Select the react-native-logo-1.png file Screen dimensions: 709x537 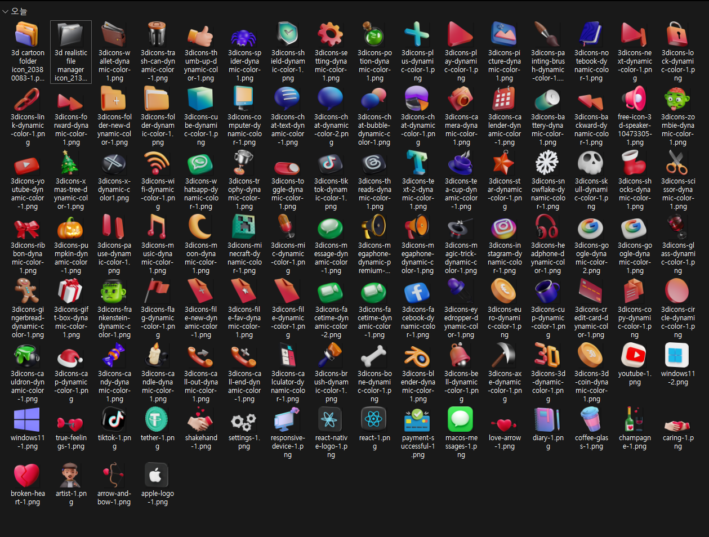coord(331,432)
